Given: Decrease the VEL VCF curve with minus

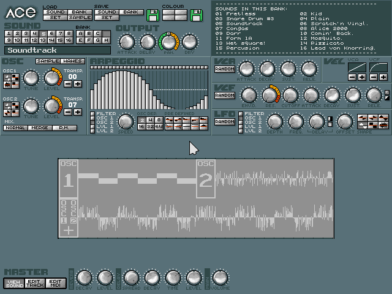Looking at the screenshot, I should tap(374, 77).
